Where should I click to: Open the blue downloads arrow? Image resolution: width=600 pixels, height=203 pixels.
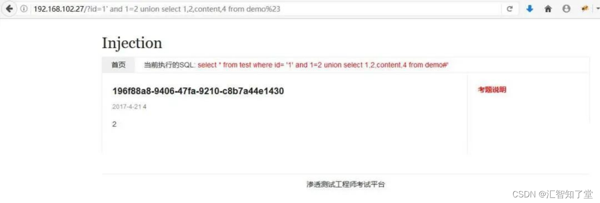pos(530,9)
